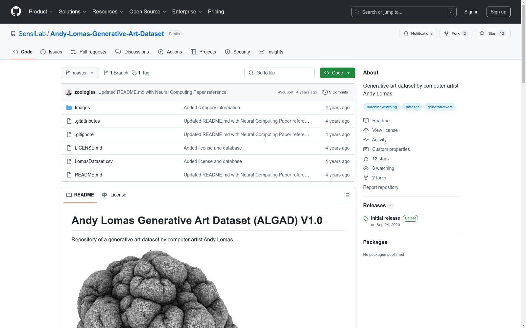
Task: Click the tag icon next to 1 Tag
Action: pos(134,73)
